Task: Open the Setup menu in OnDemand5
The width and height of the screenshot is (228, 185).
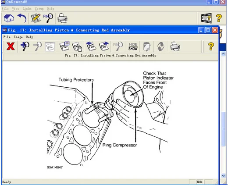Action: (x=39, y=9)
